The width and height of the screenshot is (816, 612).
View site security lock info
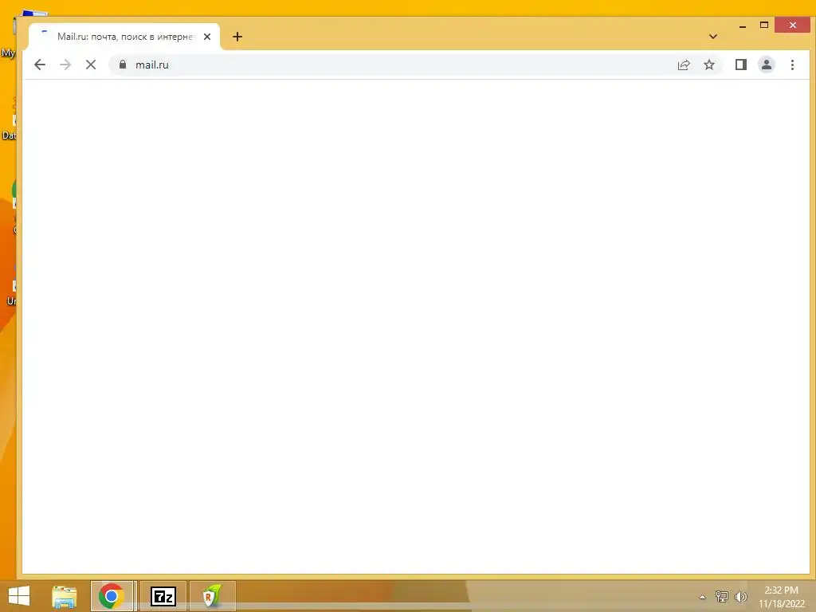pyautogui.click(x=123, y=65)
